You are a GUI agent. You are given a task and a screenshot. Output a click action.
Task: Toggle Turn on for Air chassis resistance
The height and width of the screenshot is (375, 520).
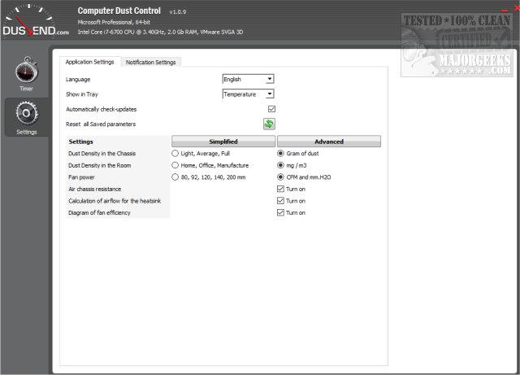click(280, 189)
